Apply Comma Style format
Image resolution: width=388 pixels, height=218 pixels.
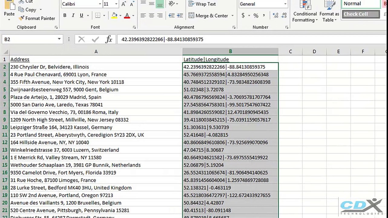click(264, 15)
